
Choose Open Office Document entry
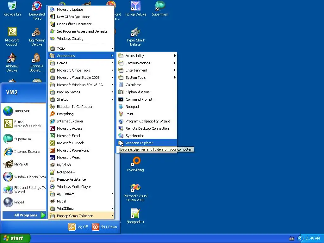81,24
